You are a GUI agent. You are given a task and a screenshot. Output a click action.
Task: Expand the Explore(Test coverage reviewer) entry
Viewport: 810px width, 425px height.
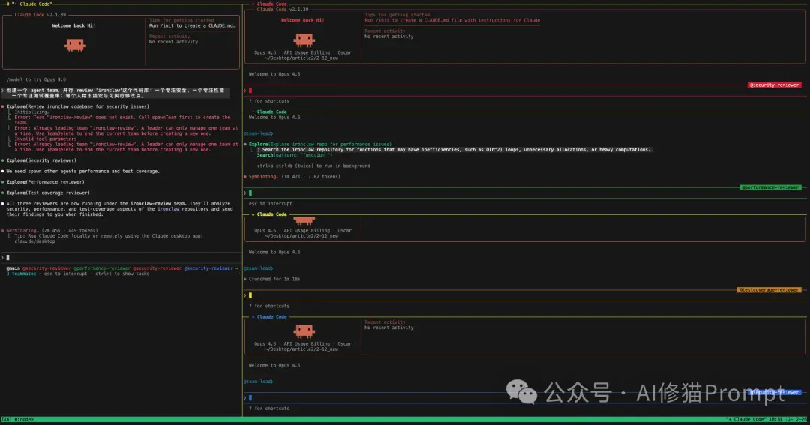click(x=48, y=193)
